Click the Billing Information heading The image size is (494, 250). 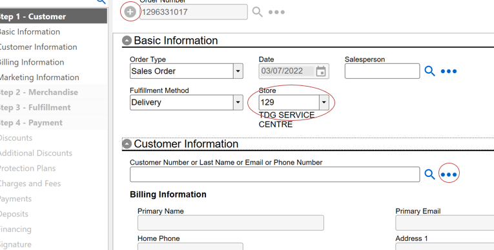[168, 194]
